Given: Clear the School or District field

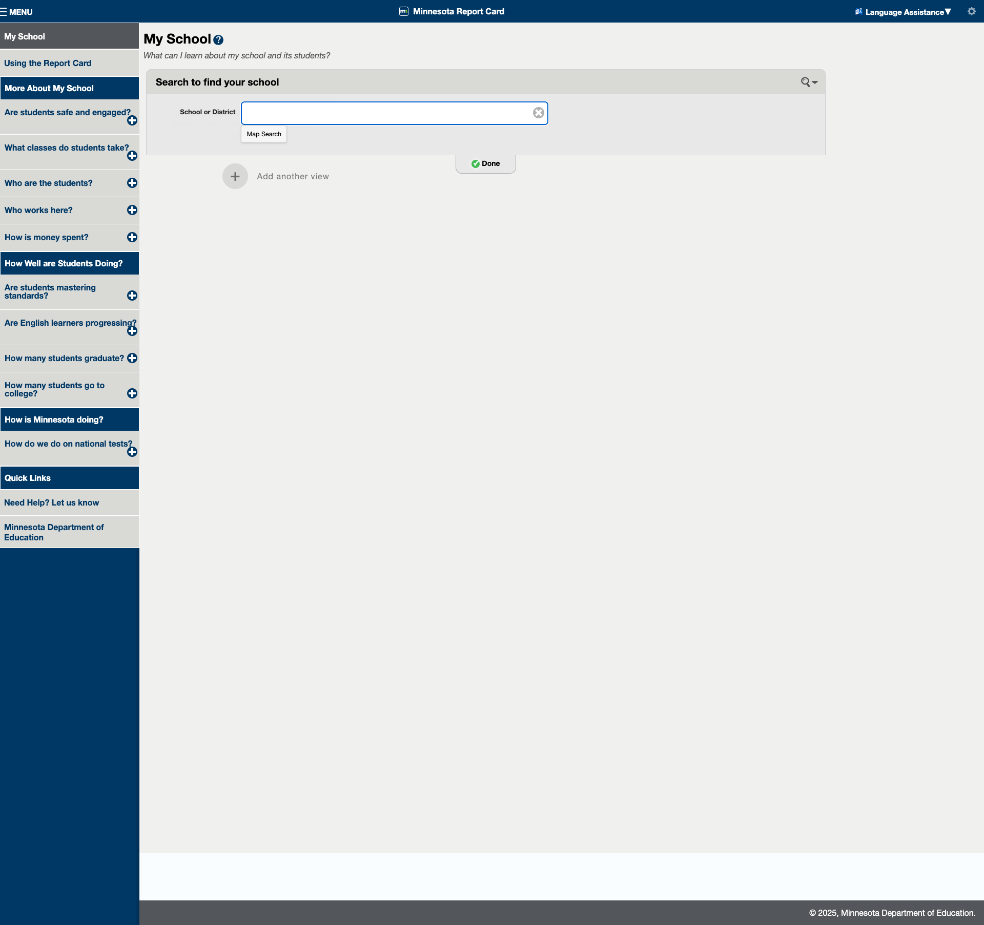Looking at the screenshot, I should click(x=538, y=113).
